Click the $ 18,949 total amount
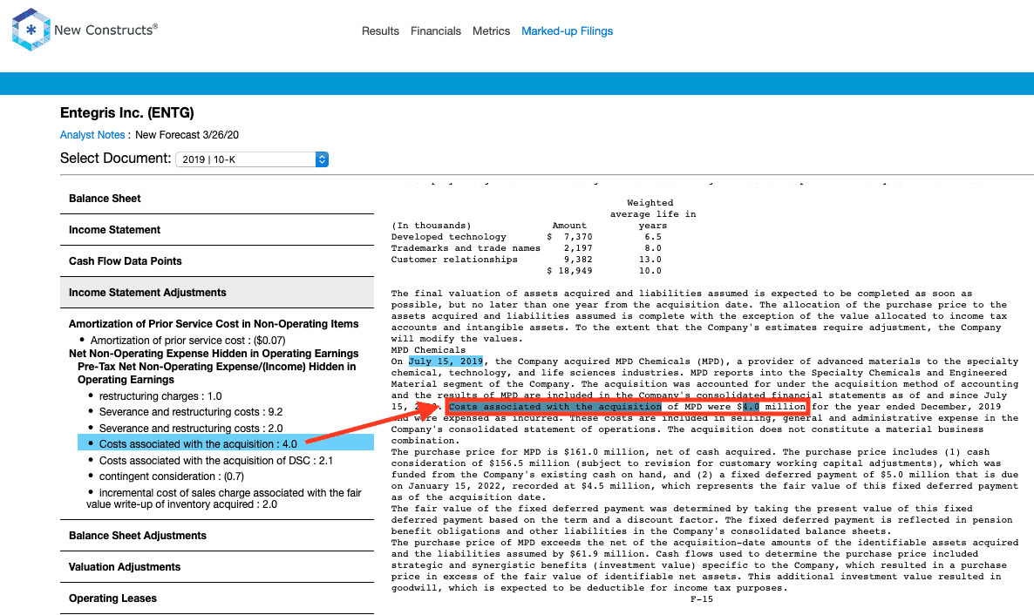Viewport: 1034px width, 615px height. click(x=570, y=270)
